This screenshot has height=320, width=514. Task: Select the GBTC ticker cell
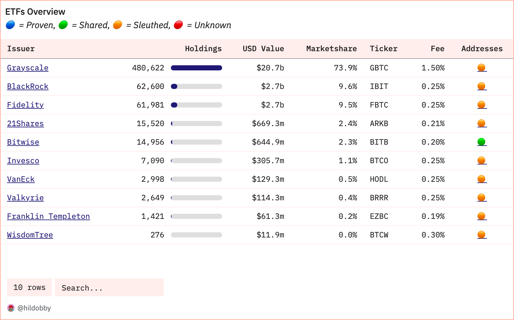[379, 68]
